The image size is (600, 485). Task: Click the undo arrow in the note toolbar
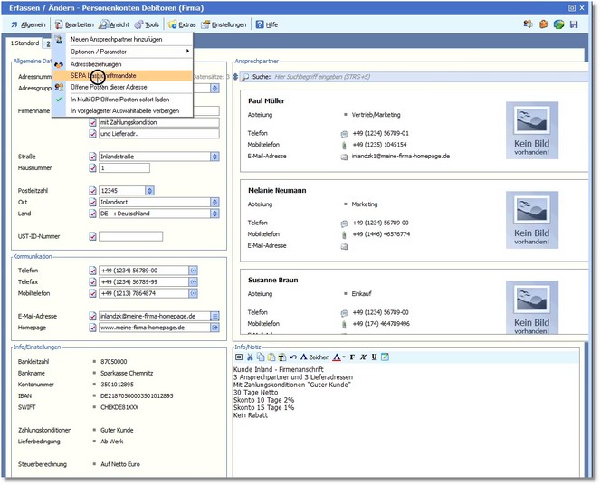click(292, 357)
